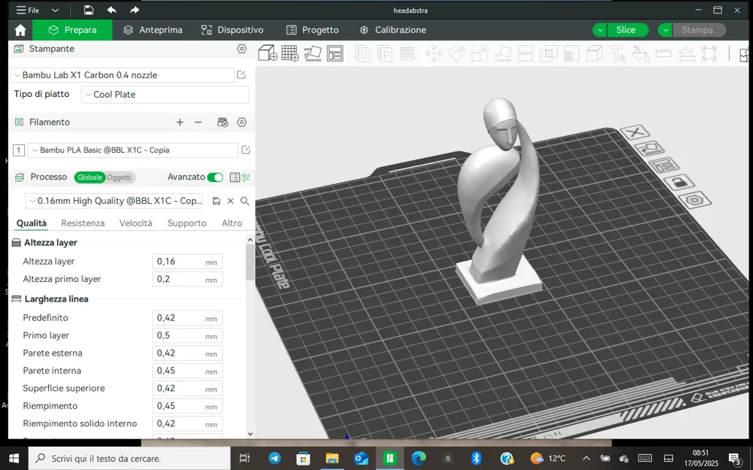Click the Altezza layer input field
The image size is (753, 470).
(187, 262)
